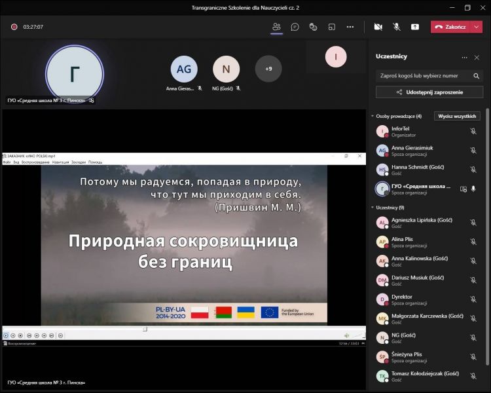Open the reactions menu in toolbar

click(313, 27)
